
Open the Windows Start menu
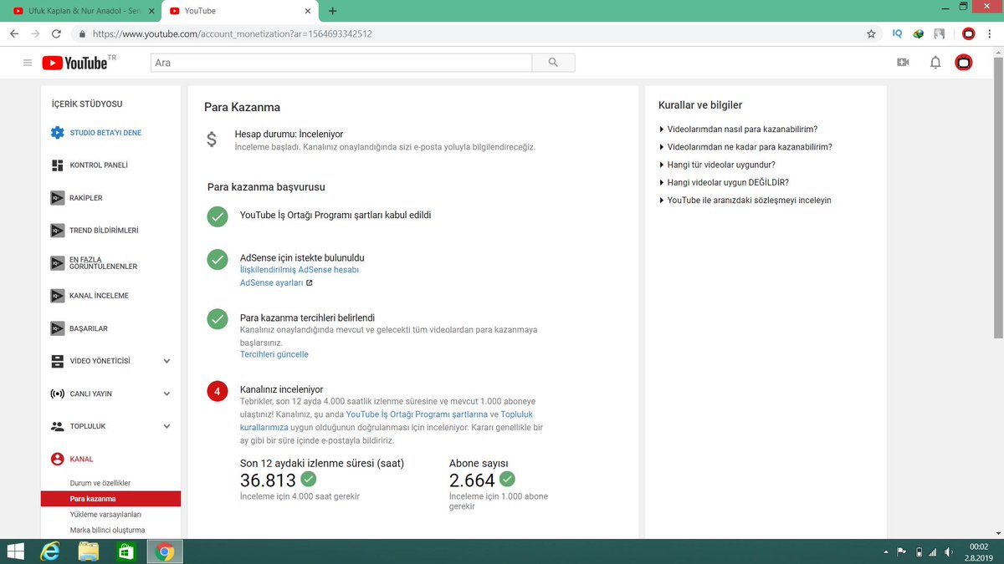[x=16, y=551]
